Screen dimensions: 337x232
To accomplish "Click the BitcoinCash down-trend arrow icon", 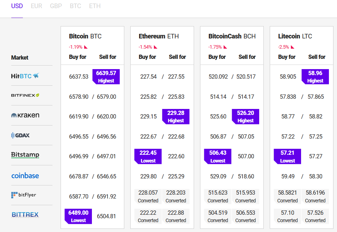I will click(225, 47).
